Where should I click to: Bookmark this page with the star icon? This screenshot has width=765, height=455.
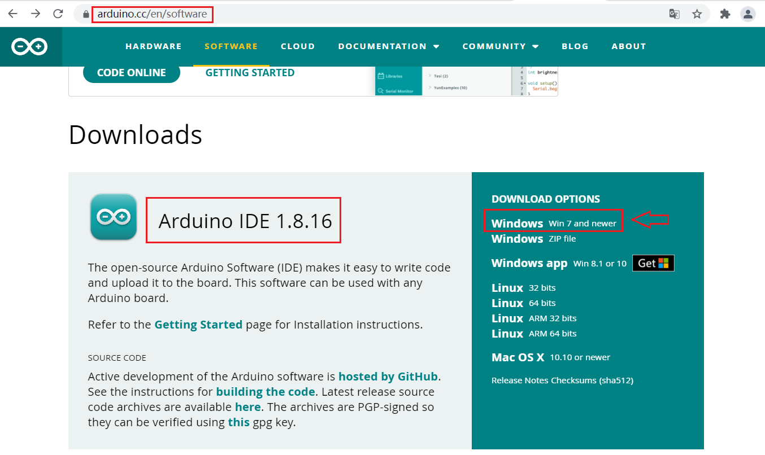point(697,14)
